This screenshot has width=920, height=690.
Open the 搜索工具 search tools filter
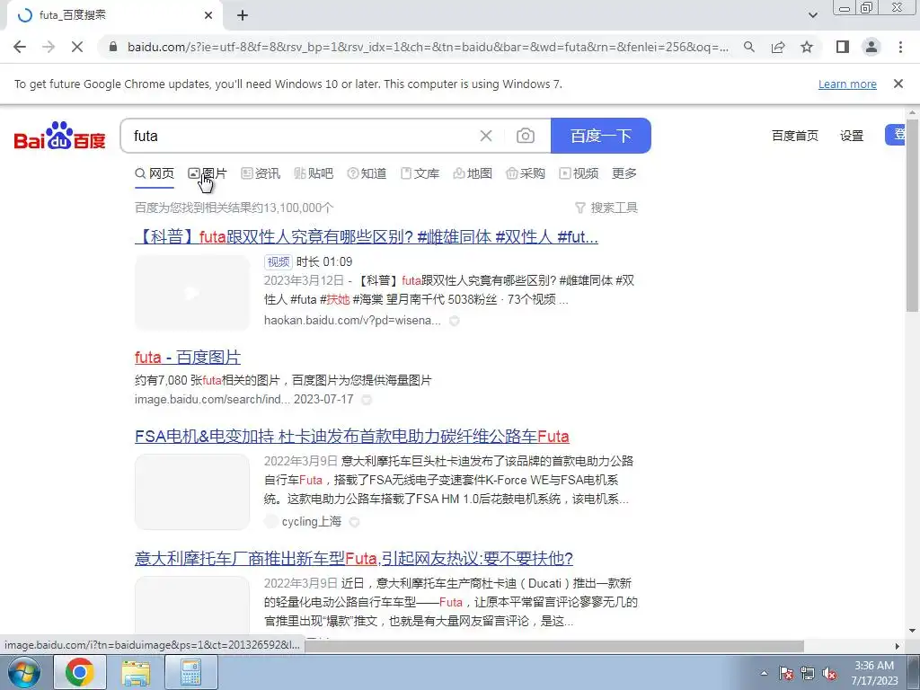(606, 208)
